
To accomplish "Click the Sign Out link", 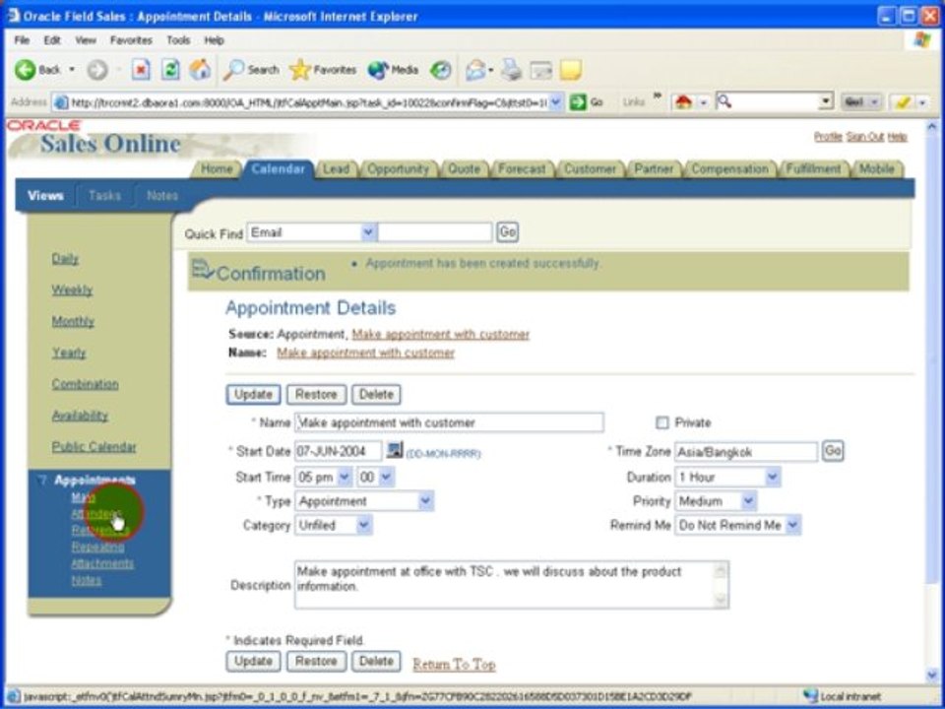I will pos(865,137).
